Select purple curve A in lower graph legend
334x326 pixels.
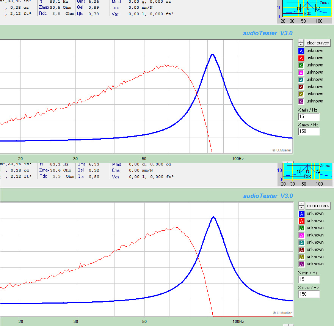pos(301,264)
